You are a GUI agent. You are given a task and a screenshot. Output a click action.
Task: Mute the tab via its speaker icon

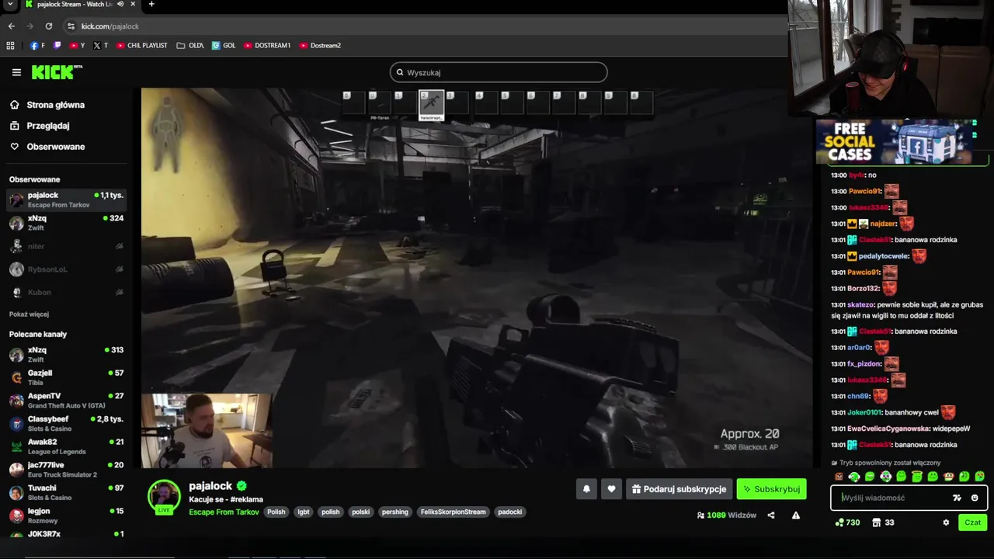120,4
